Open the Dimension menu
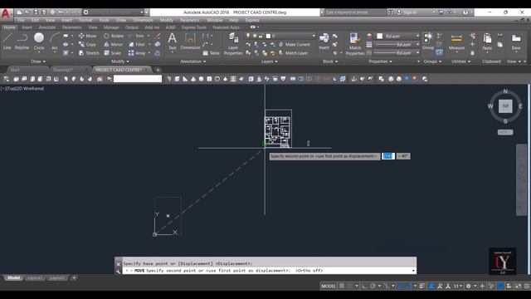Image resolution: width=531 pixels, height=299 pixels. pyautogui.click(x=143, y=20)
